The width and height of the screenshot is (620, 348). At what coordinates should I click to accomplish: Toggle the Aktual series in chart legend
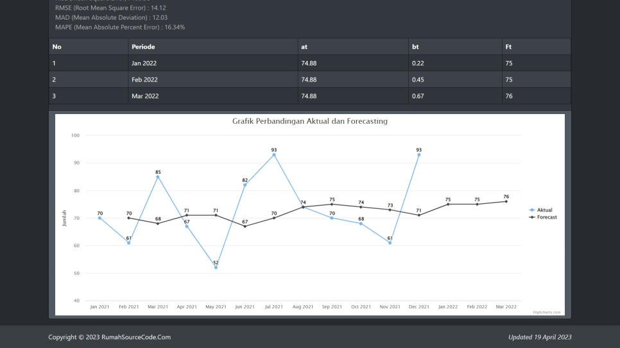(x=544, y=210)
